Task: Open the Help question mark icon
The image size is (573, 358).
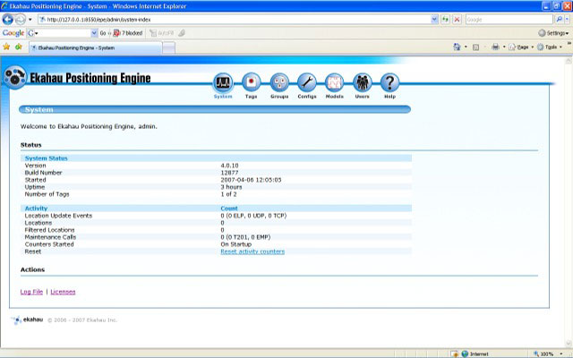Action: [x=389, y=82]
